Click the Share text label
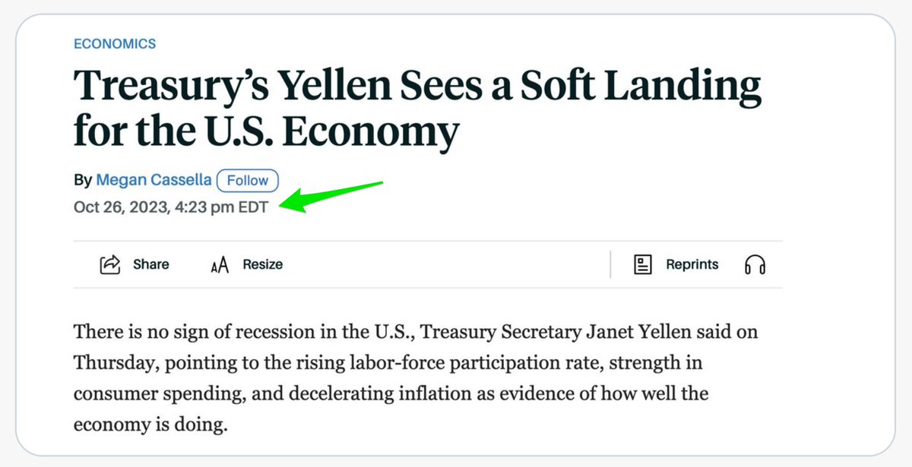The width and height of the screenshot is (912, 467). coord(151,264)
